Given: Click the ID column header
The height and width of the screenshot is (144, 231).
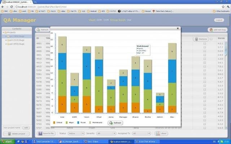Looking at the screenshot, I should pyautogui.click(x=38, y=38).
